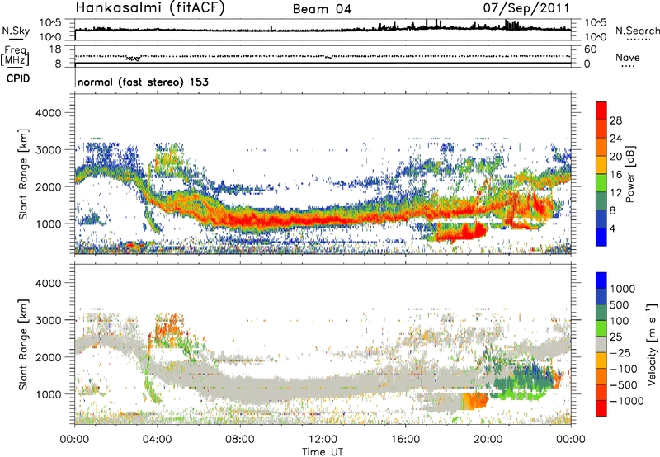Click the frequency dip marker near 03:00 UT

tap(133, 58)
